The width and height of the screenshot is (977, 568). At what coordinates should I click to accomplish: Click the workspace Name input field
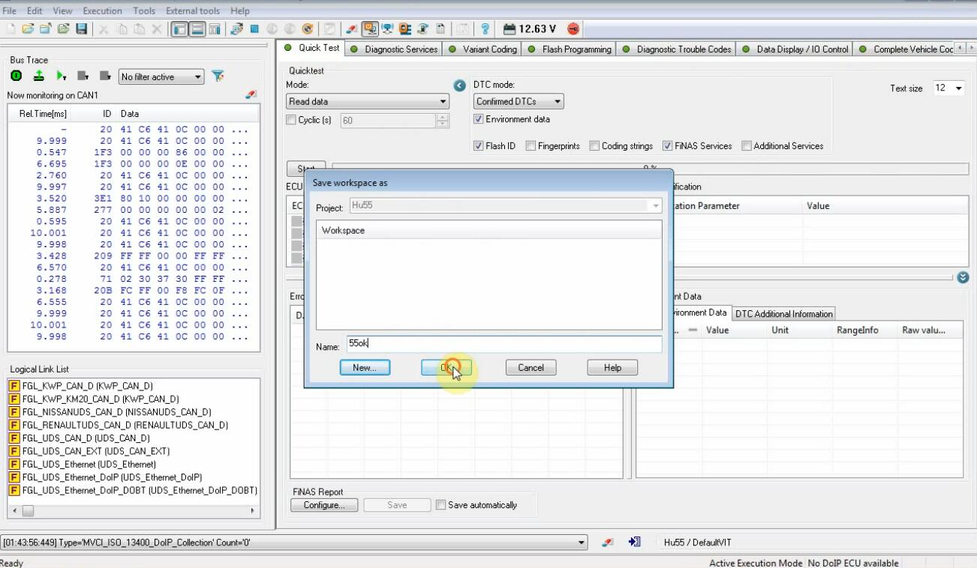504,344
